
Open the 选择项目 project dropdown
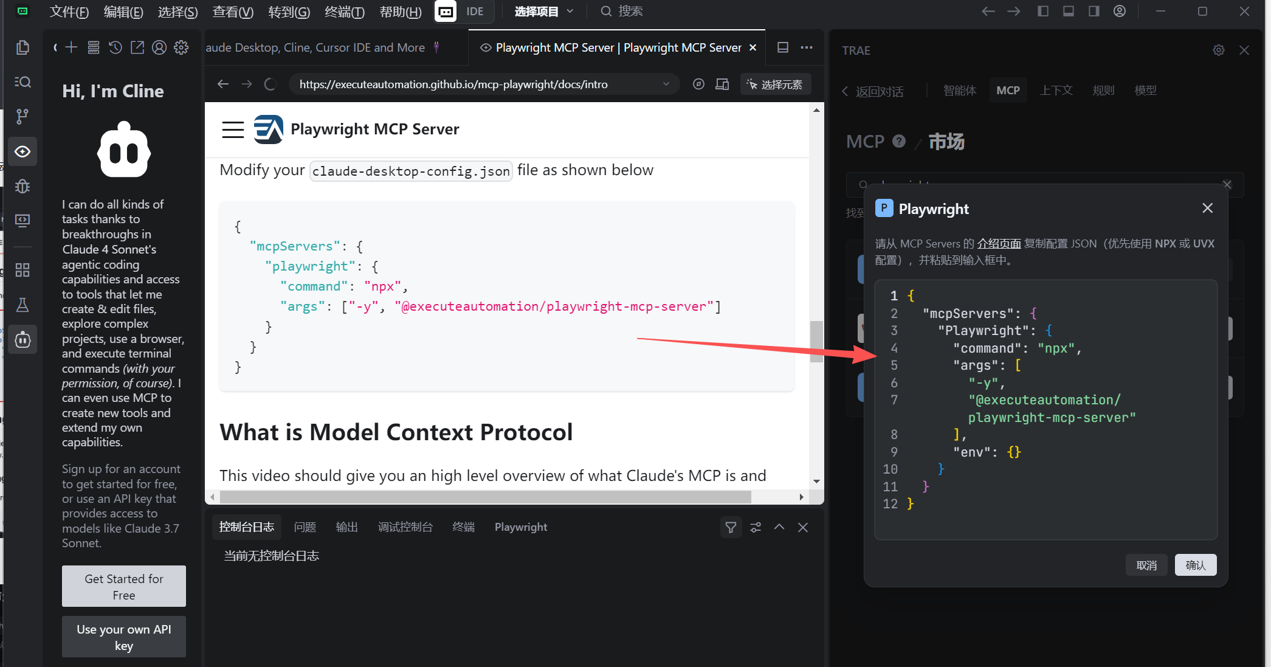pyautogui.click(x=543, y=11)
